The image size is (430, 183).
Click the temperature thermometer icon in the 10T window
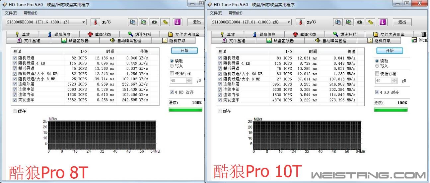point(300,22)
